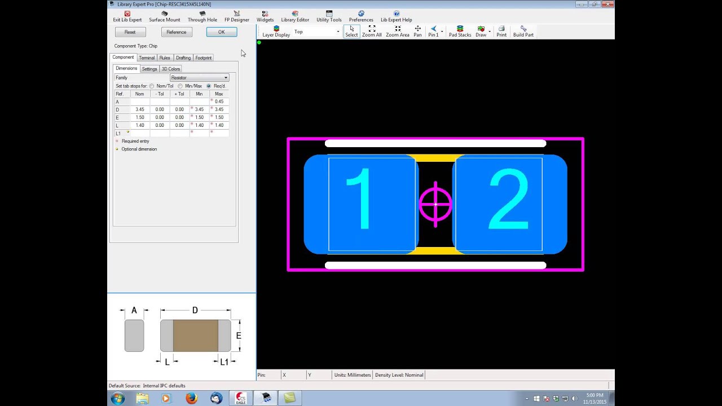
Task: Click the magenta origin crosshair marker
Action: click(x=435, y=204)
